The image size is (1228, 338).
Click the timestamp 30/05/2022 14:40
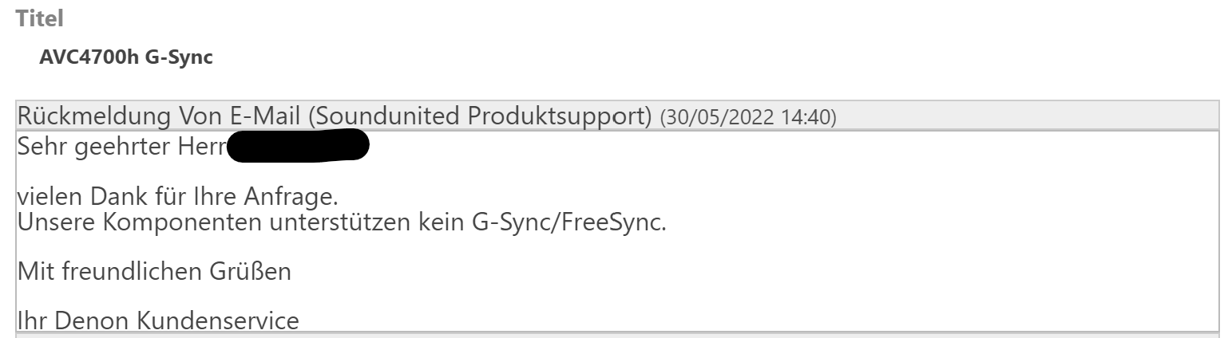[747, 118]
